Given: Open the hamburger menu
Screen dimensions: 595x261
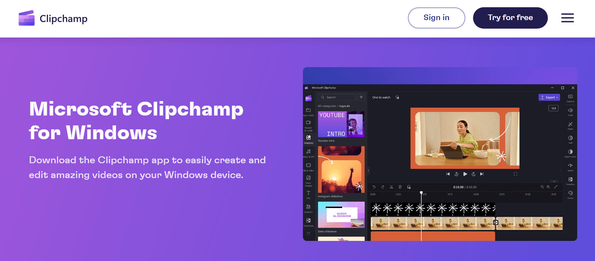Looking at the screenshot, I should click(x=568, y=18).
